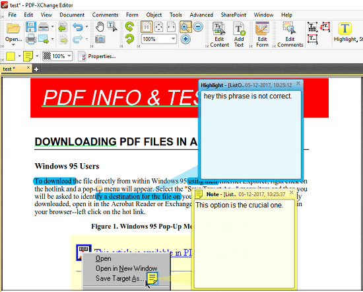Open the Tools menu
The height and width of the screenshot is (292, 363).
tap(176, 15)
